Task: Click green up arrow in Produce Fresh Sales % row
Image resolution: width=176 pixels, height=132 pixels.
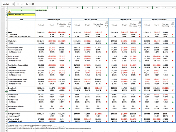Action: point(107,37)
